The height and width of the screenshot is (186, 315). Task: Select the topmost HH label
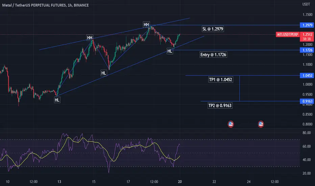146,25
